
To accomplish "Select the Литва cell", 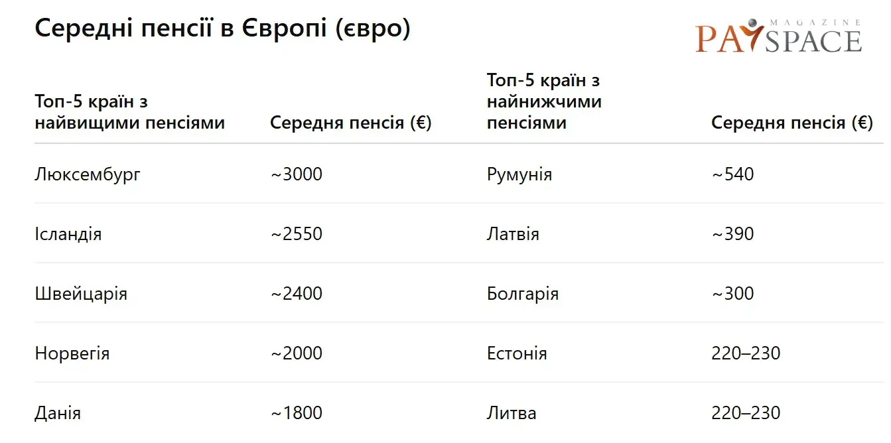I will [x=512, y=413].
